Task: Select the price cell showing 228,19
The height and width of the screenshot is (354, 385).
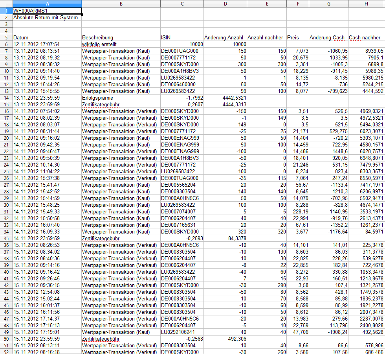Action: tap(297, 211)
